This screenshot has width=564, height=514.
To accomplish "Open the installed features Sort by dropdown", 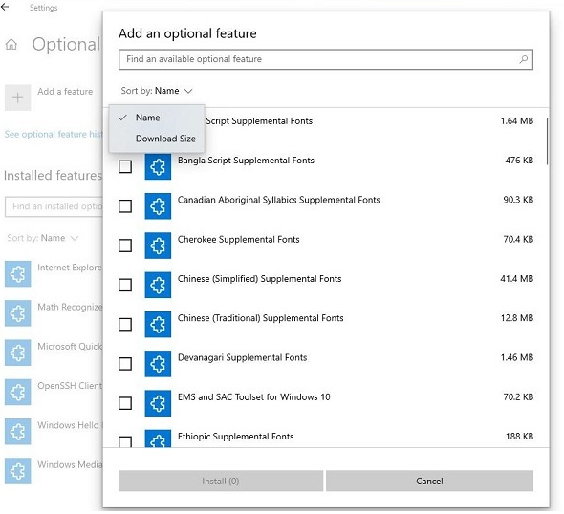I will pyautogui.click(x=43, y=238).
